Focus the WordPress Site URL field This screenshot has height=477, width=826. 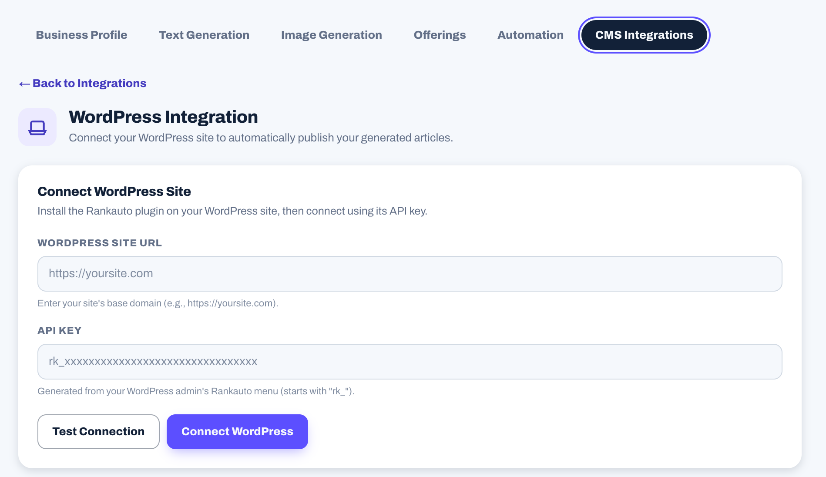tap(410, 274)
